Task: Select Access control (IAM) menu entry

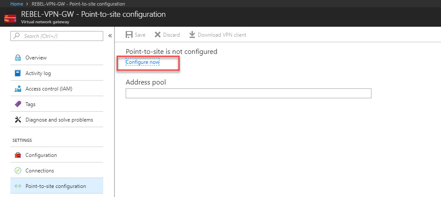Action: [57, 89]
